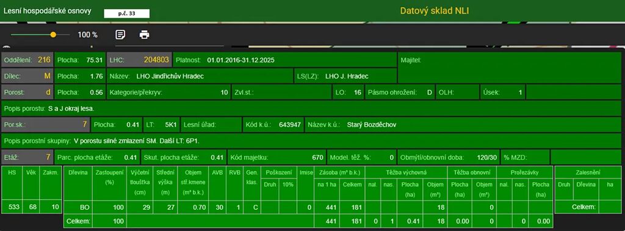Select the Etáž 7 cell
The height and width of the screenshot is (231, 625).
pyautogui.click(x=27, y=157)
